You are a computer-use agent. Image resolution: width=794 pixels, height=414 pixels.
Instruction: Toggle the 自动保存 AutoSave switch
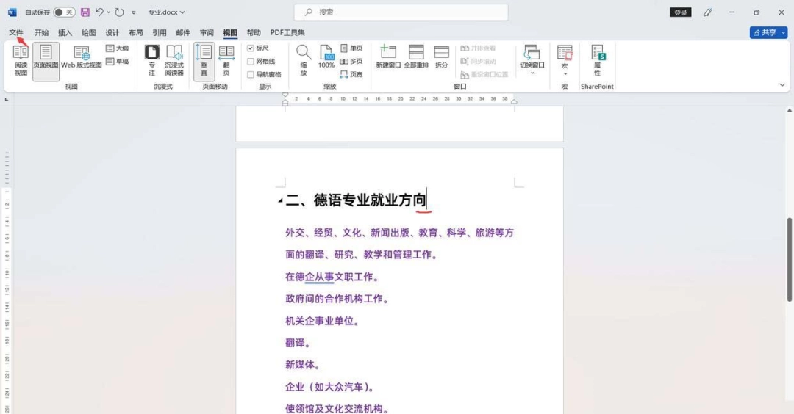(64, 12)
